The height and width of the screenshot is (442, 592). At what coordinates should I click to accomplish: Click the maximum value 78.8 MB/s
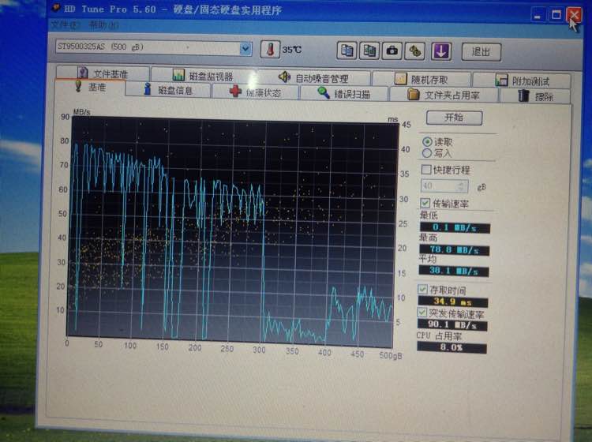tap(454, 250)
